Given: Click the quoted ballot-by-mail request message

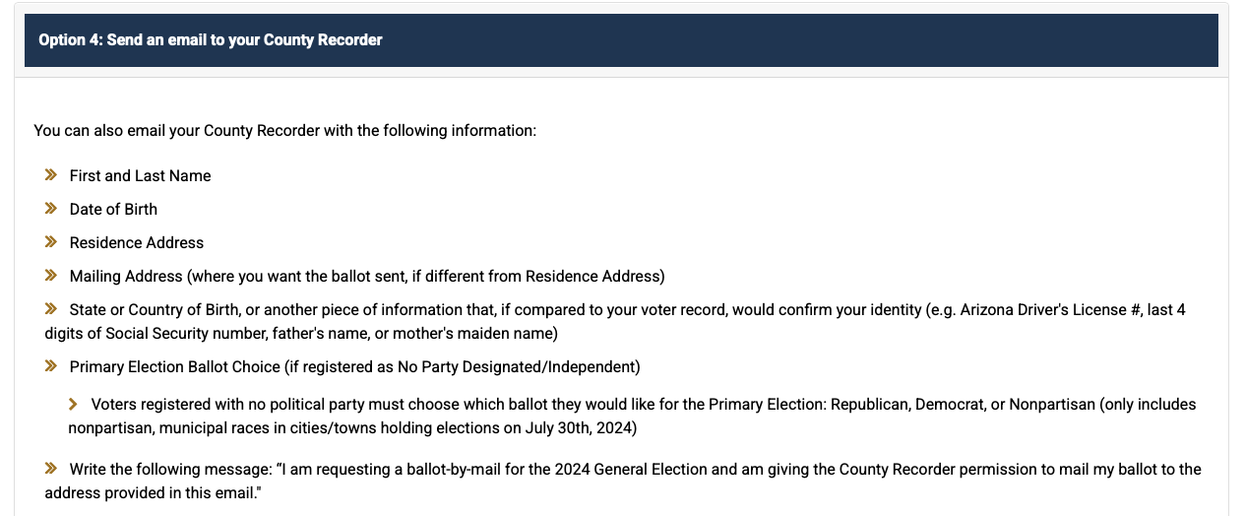Looking at the screenshot, I should click(623, 480).
